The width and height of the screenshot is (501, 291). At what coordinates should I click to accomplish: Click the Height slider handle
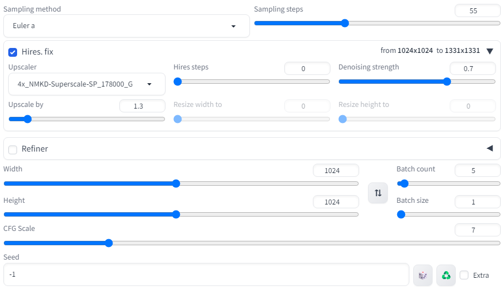coord(176,214)
